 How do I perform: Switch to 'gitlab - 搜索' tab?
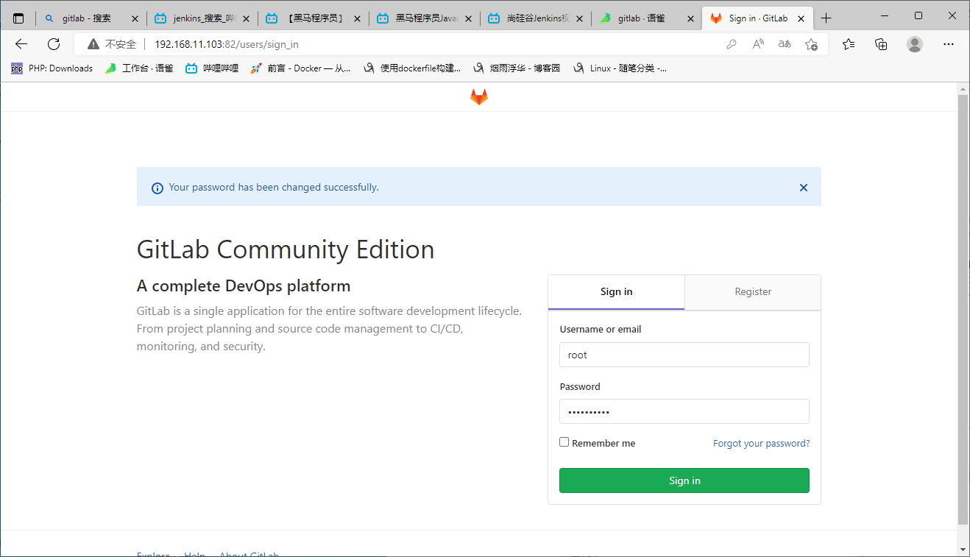pos(91,18)
